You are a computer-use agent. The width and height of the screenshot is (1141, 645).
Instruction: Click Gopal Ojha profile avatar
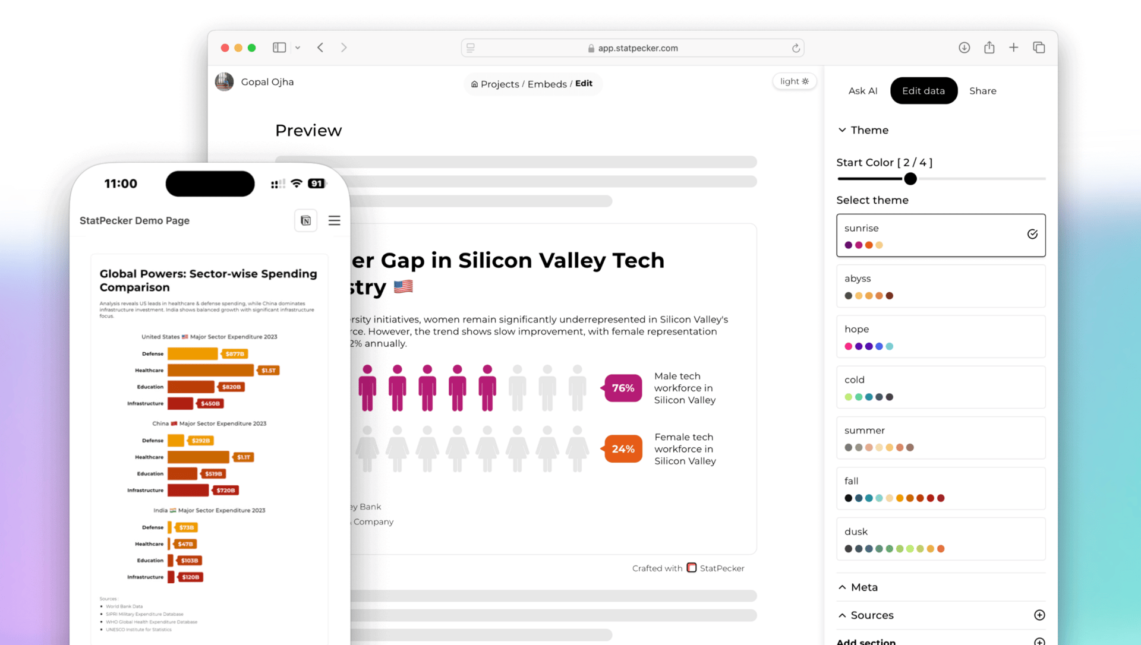[x=224, y=82]
